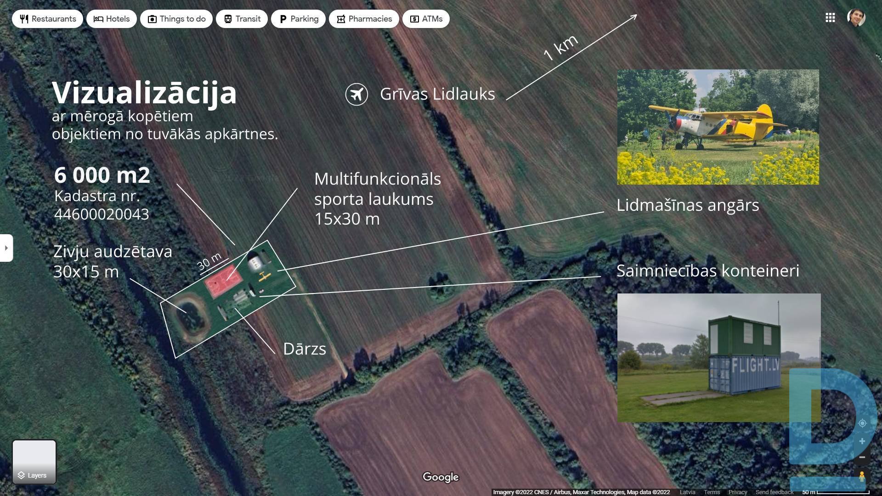Open the Privacy link

click(737, 492)
